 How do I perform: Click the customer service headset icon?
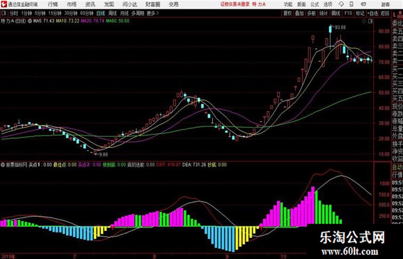(x=341, y=4)
